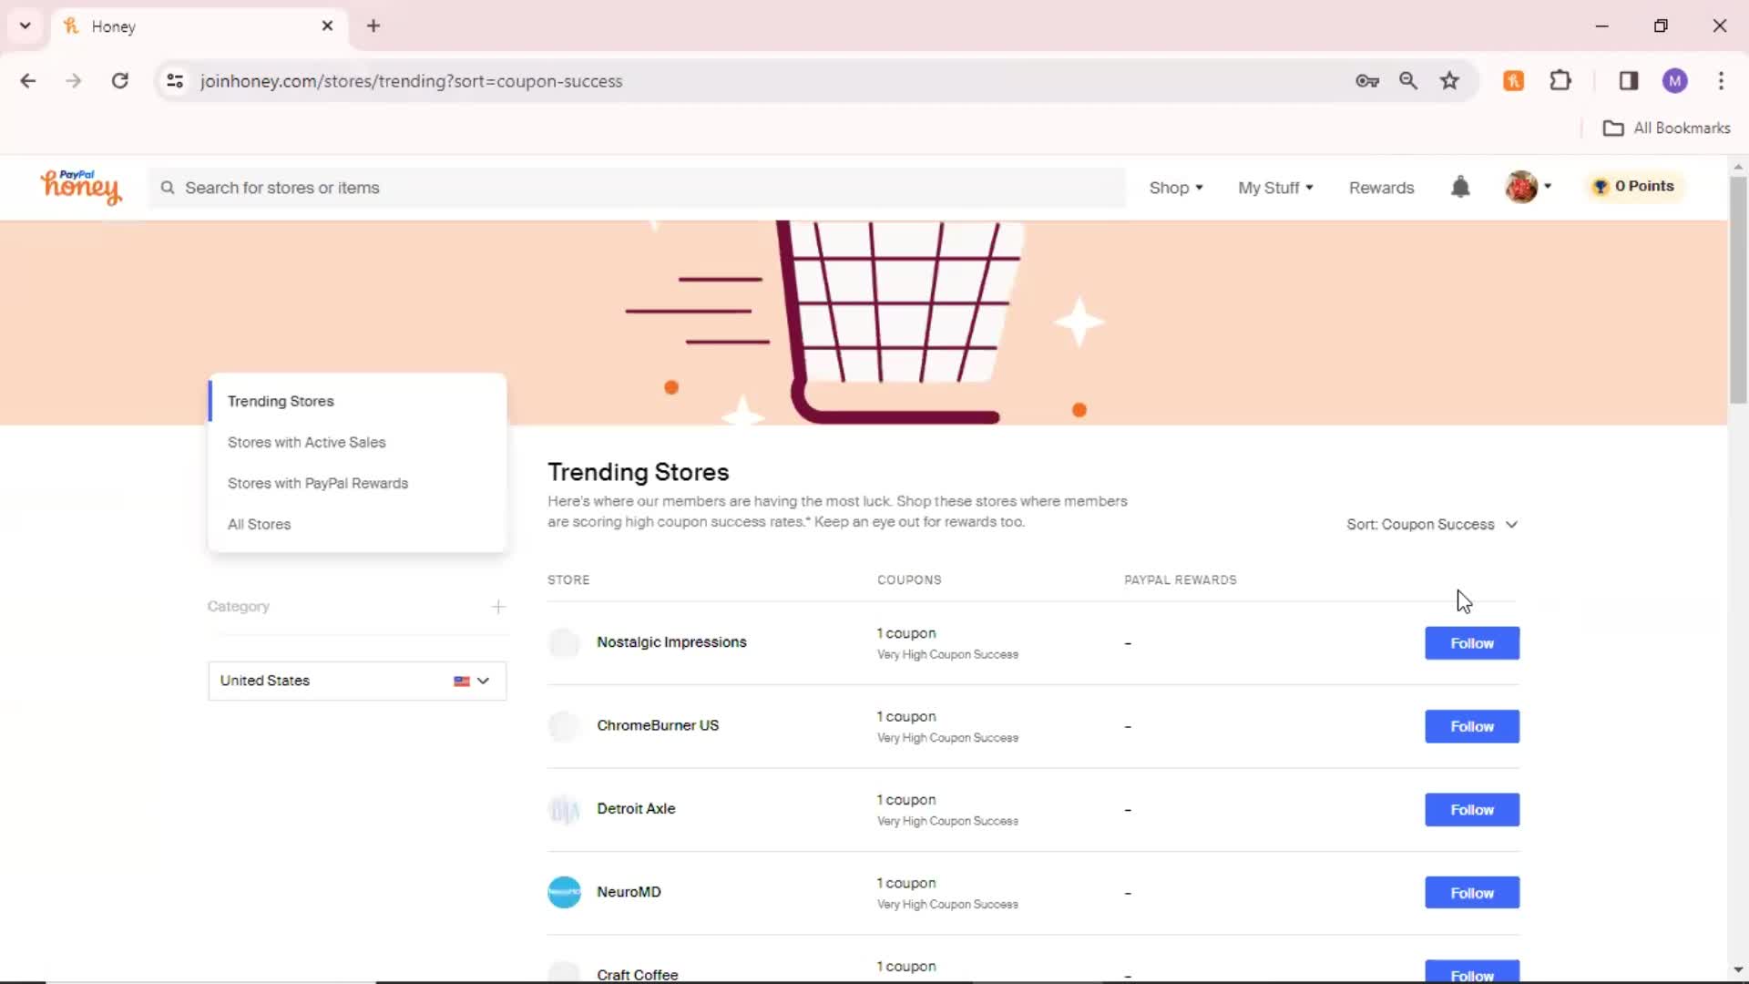Open NeuroMD store link

coord(629,892)
